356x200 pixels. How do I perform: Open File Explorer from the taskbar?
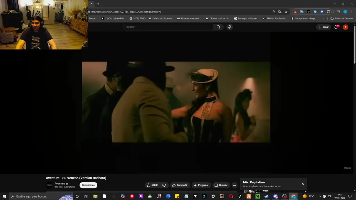95,196
